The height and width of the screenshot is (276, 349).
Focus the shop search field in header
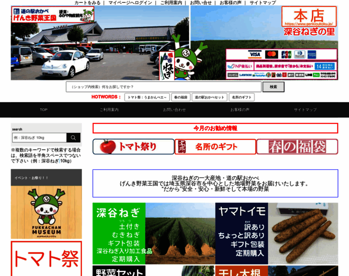click(163, 87)
